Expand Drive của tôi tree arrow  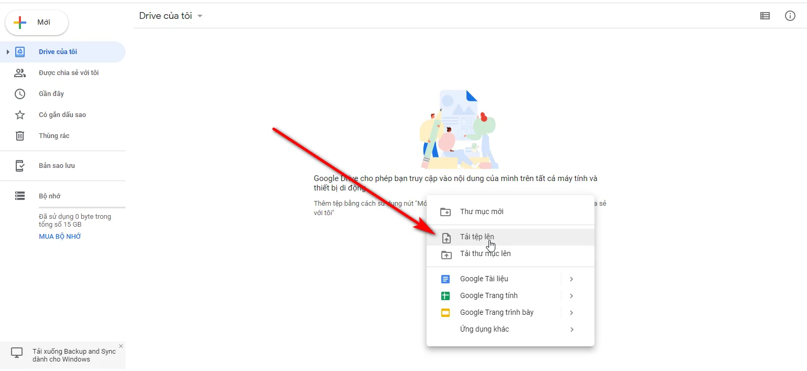coord(8,51)
